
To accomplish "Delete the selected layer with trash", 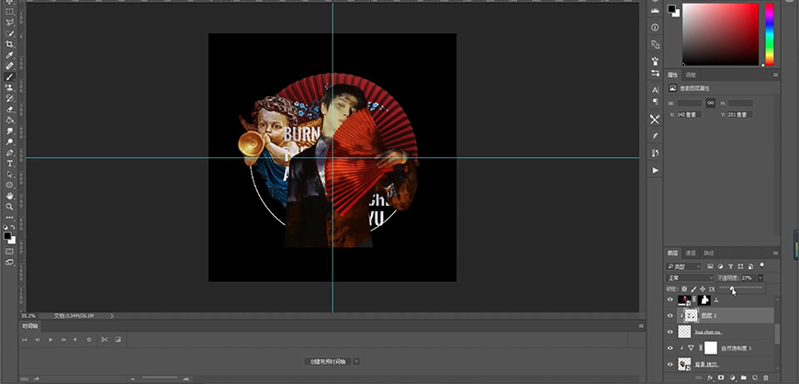I will coord(766,378).
